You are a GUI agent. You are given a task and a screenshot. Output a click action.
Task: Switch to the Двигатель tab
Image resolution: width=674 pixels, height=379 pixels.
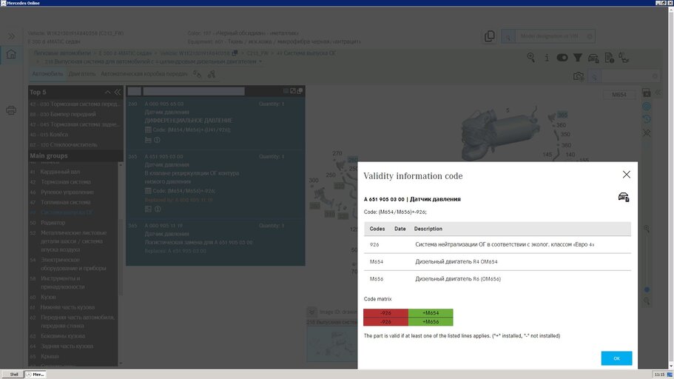(82, 73)
